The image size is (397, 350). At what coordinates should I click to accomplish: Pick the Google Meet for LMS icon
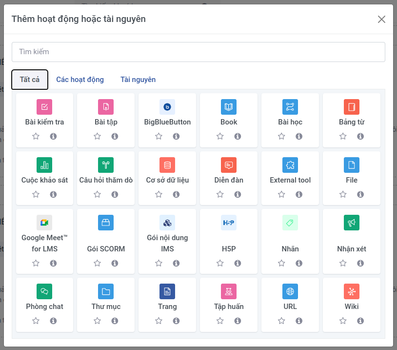click(x=44, y=223)
